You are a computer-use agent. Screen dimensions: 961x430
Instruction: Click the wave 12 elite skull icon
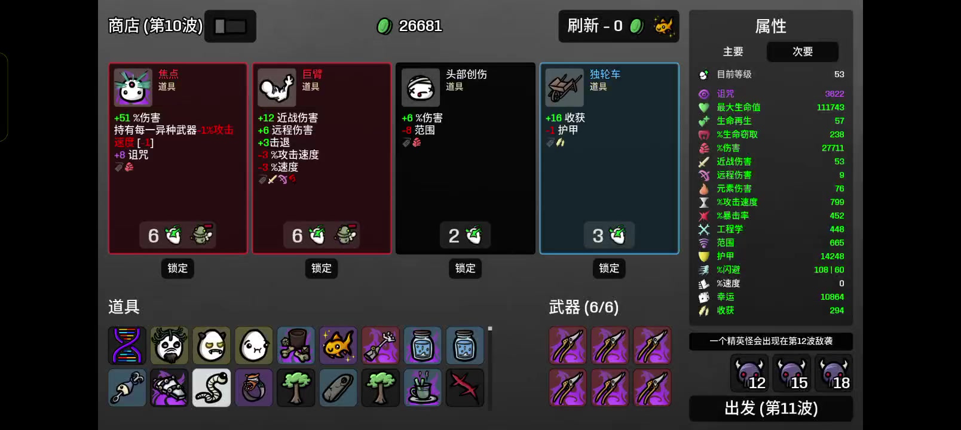pyautogui.click(x=750, y=374)
